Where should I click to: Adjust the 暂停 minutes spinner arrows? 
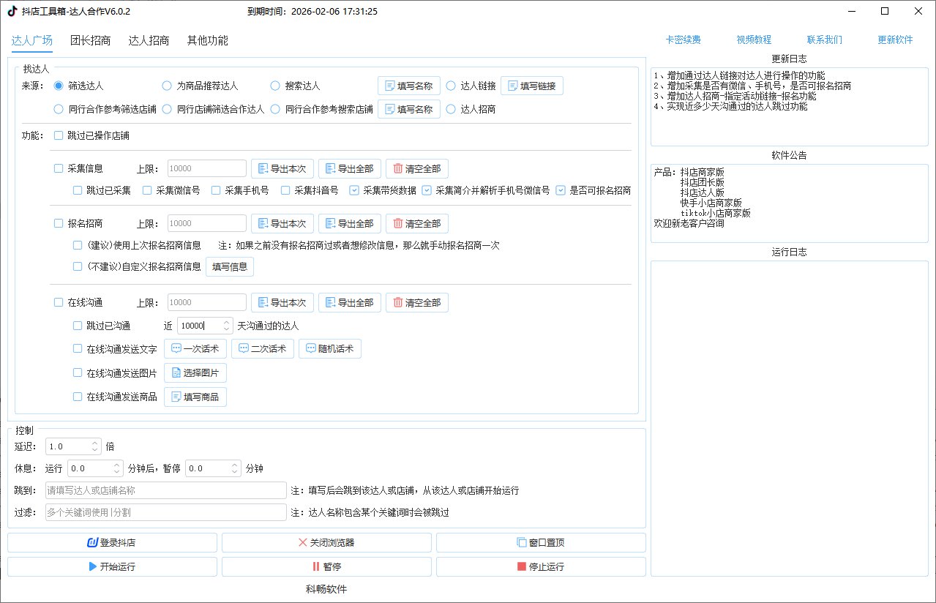pos(235,468)
